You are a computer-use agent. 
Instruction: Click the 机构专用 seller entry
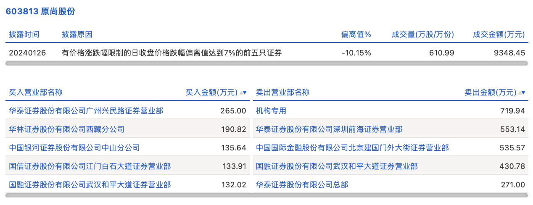(271, 111)
